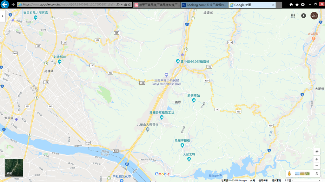
Task: Open address bar autocomplete dropdown arrow
Action: pyautogui.click(x=122, y=4)
